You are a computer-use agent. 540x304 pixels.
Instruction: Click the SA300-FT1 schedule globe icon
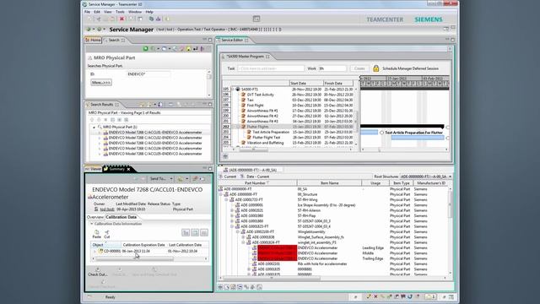point(238,90)
